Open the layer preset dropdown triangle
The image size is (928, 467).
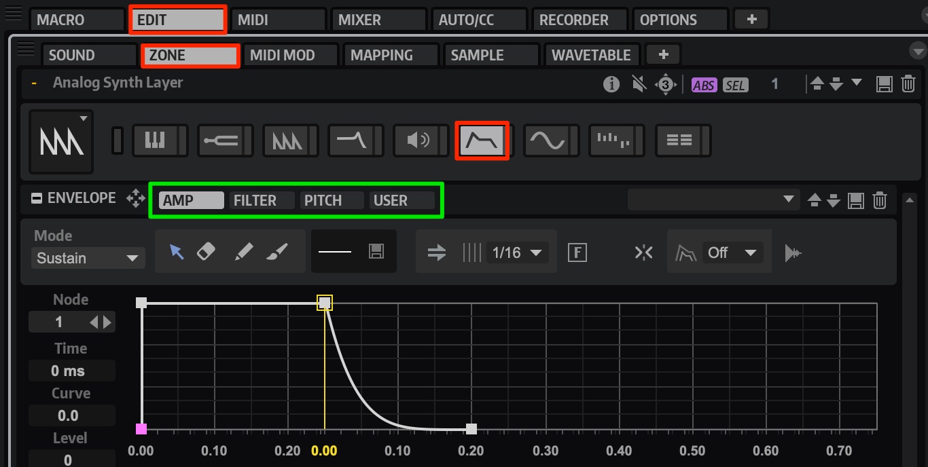pos(857,83)
